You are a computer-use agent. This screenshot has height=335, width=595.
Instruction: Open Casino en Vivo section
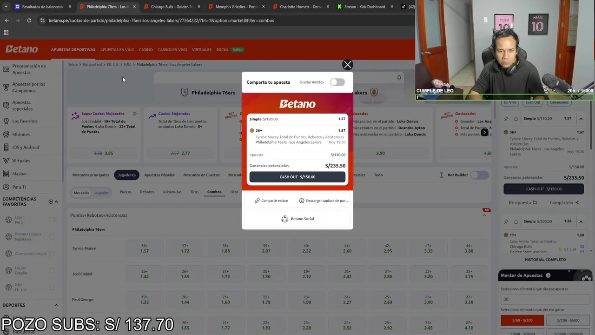point(172,50)
